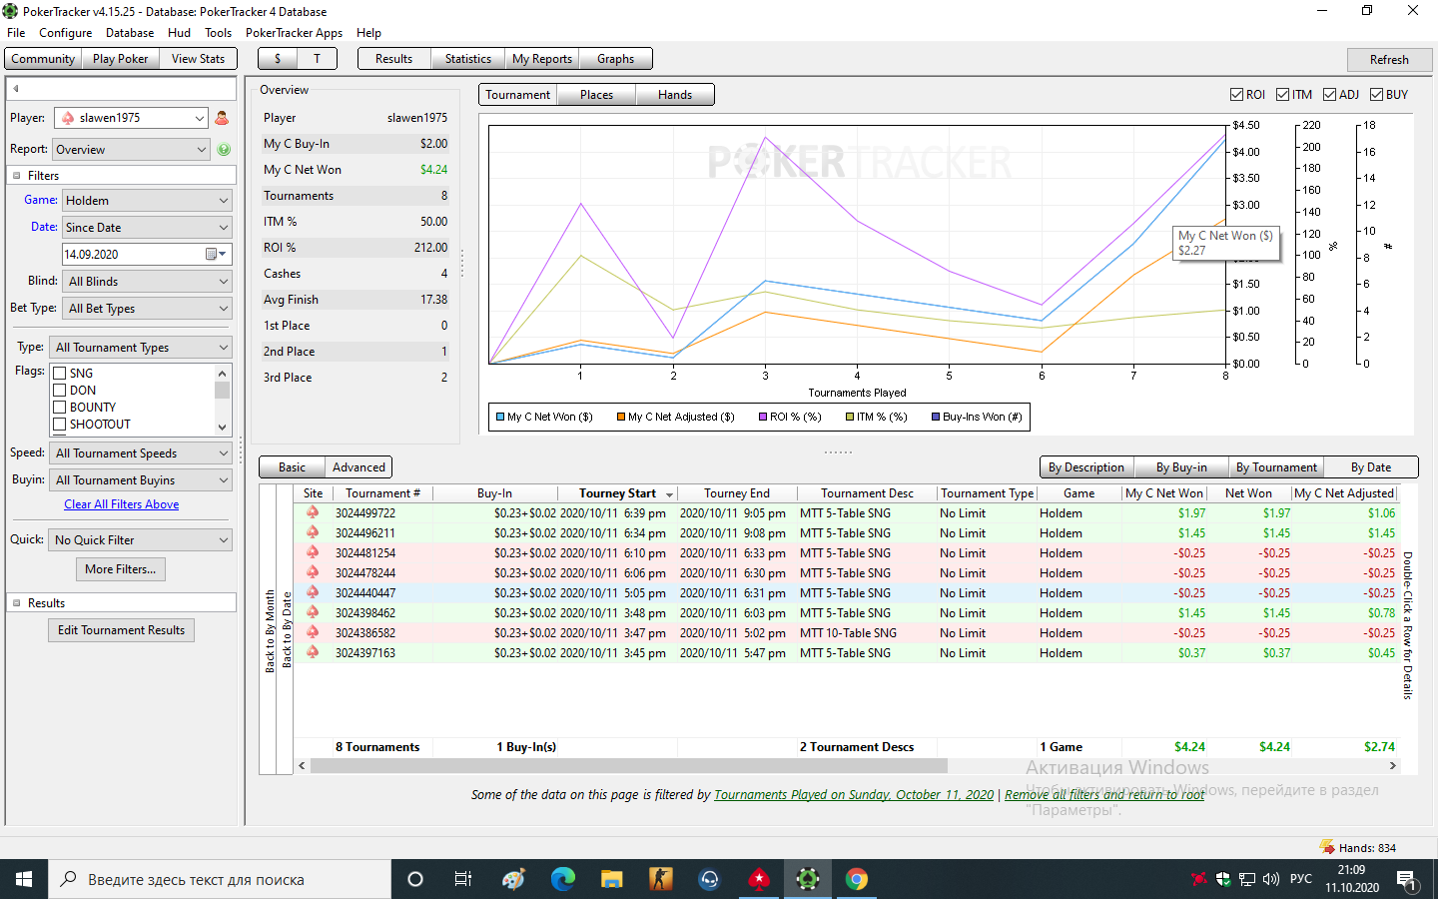Collapse the Filters section expander
The image size is (1438, 899).
16,176
